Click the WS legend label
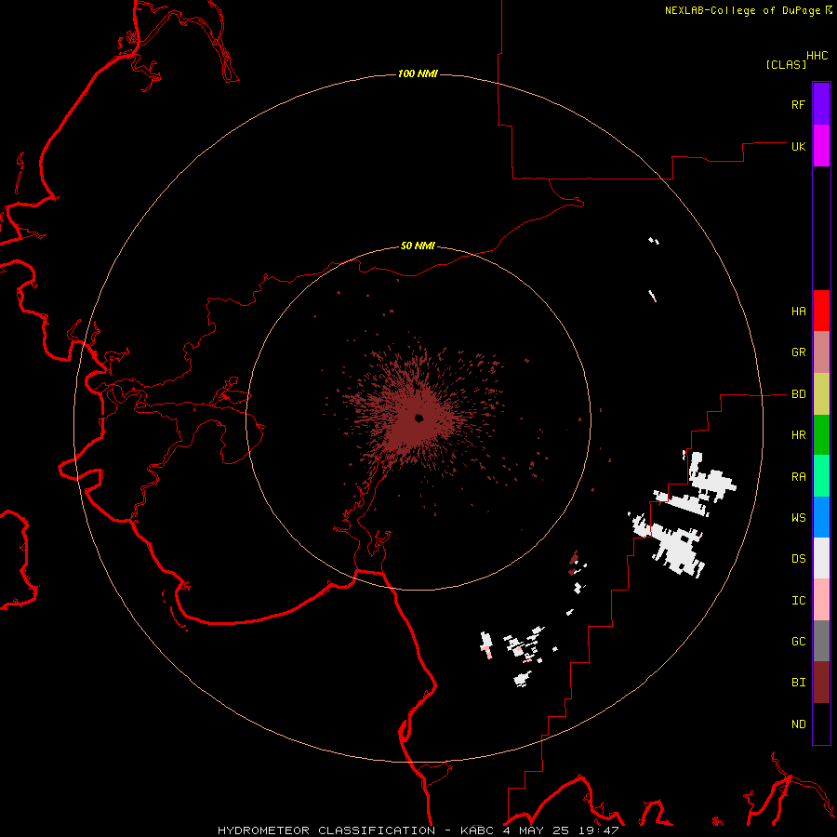 click(x=798, y=518)
